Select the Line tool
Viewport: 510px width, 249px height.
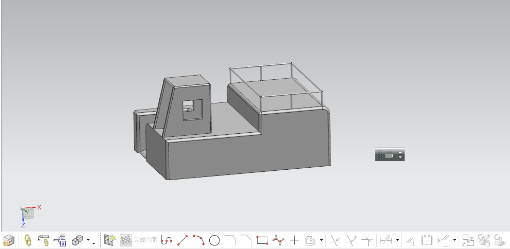(183, 241)
